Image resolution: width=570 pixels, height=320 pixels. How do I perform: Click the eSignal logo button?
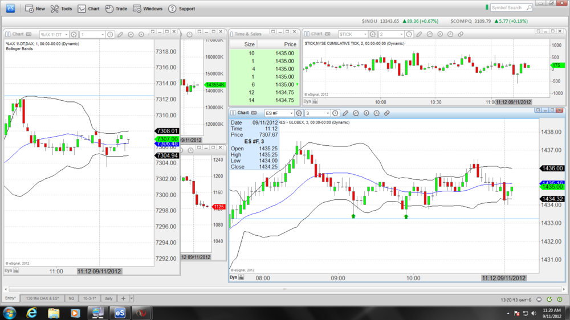tap(10, 9)
